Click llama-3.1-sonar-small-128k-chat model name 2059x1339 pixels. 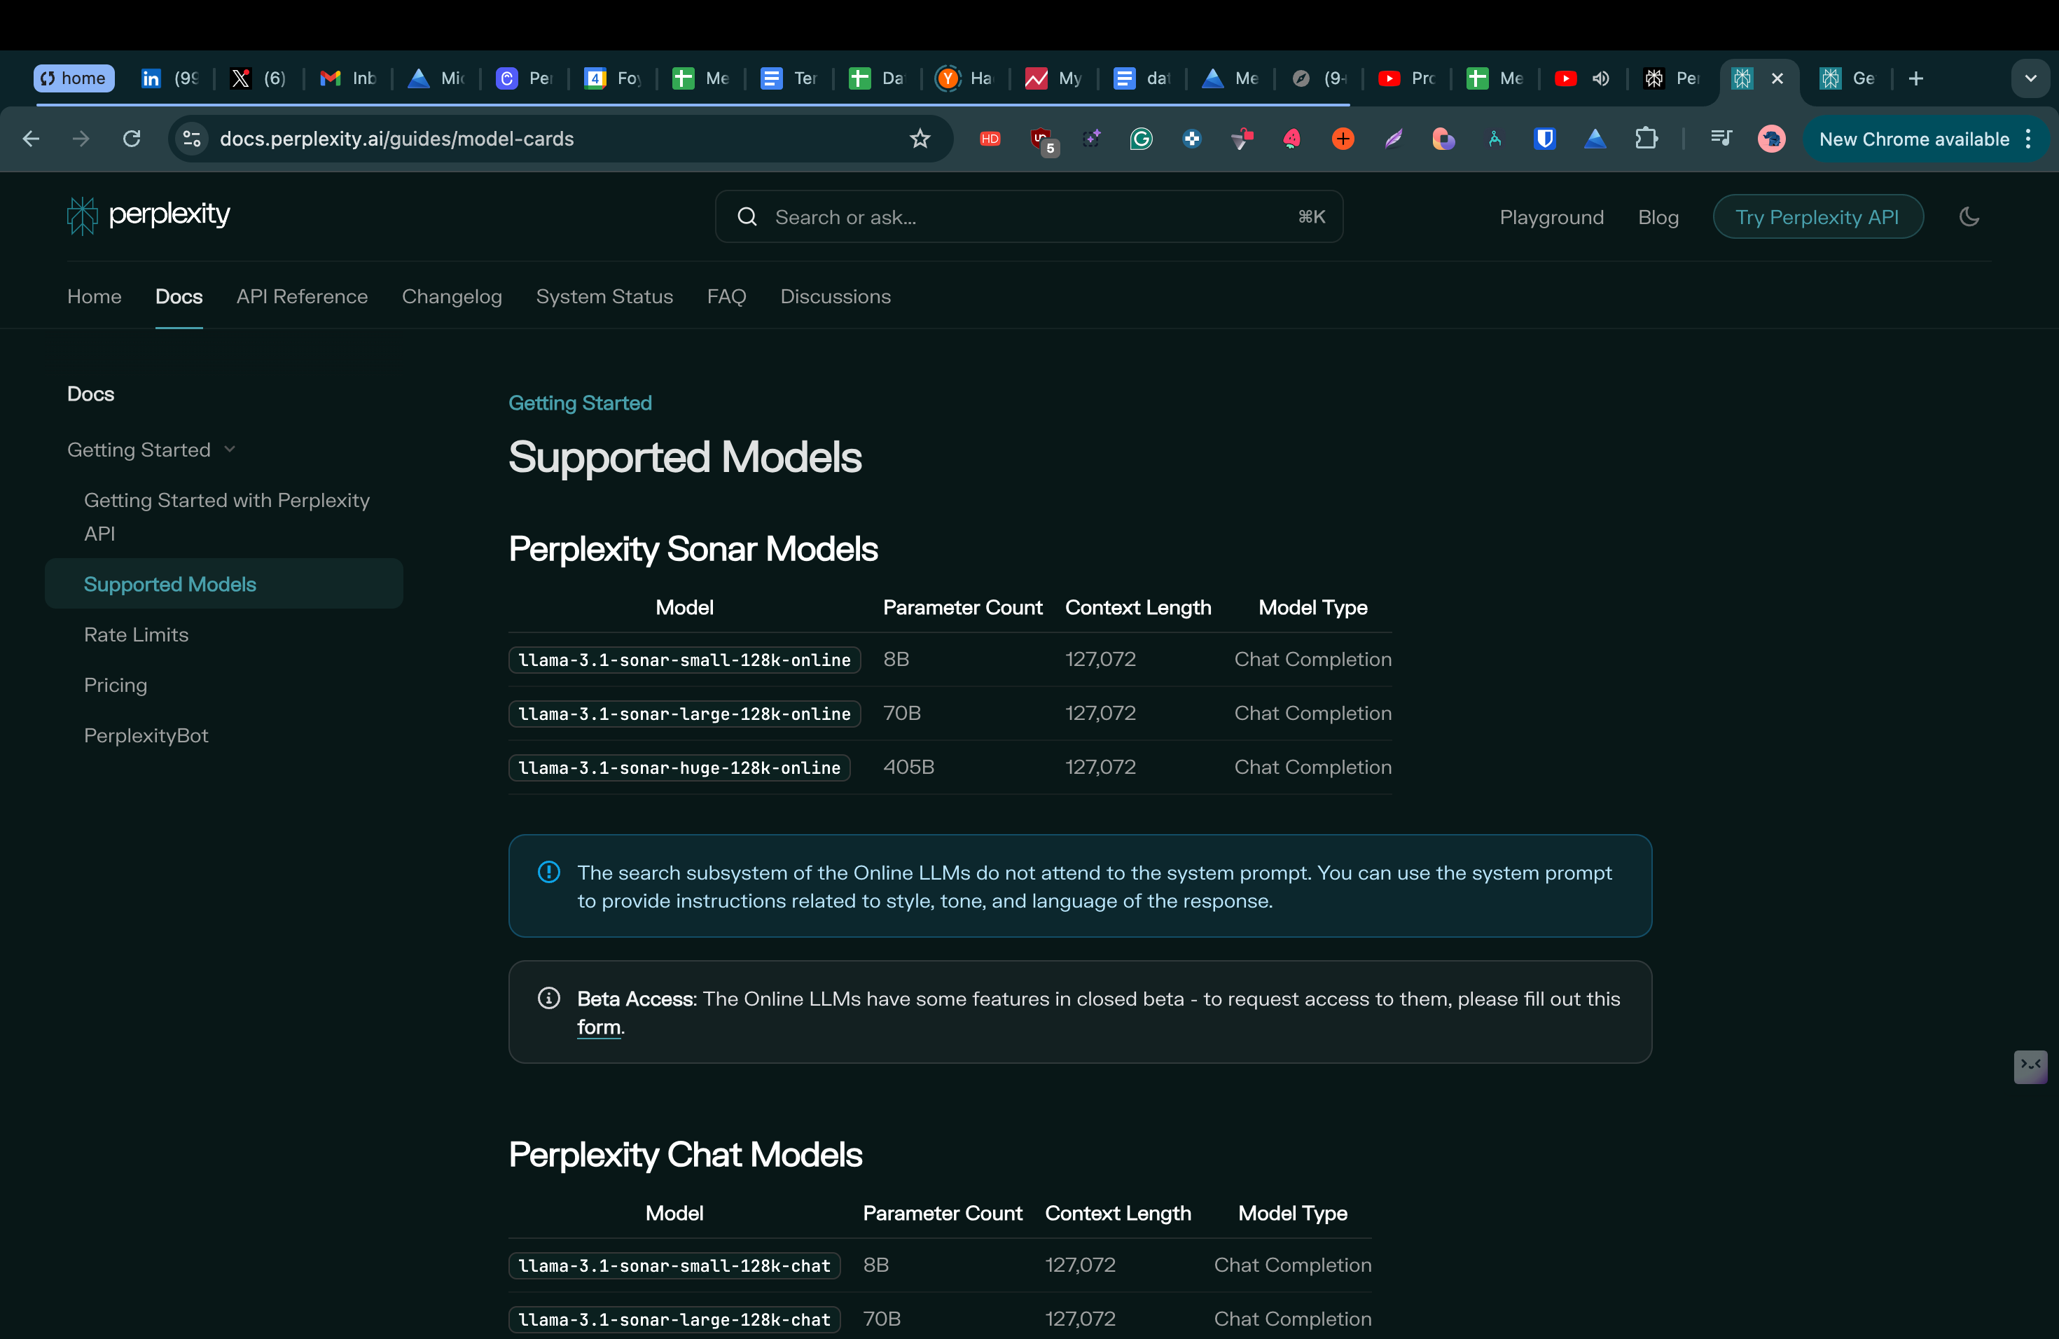[674, 1265]
